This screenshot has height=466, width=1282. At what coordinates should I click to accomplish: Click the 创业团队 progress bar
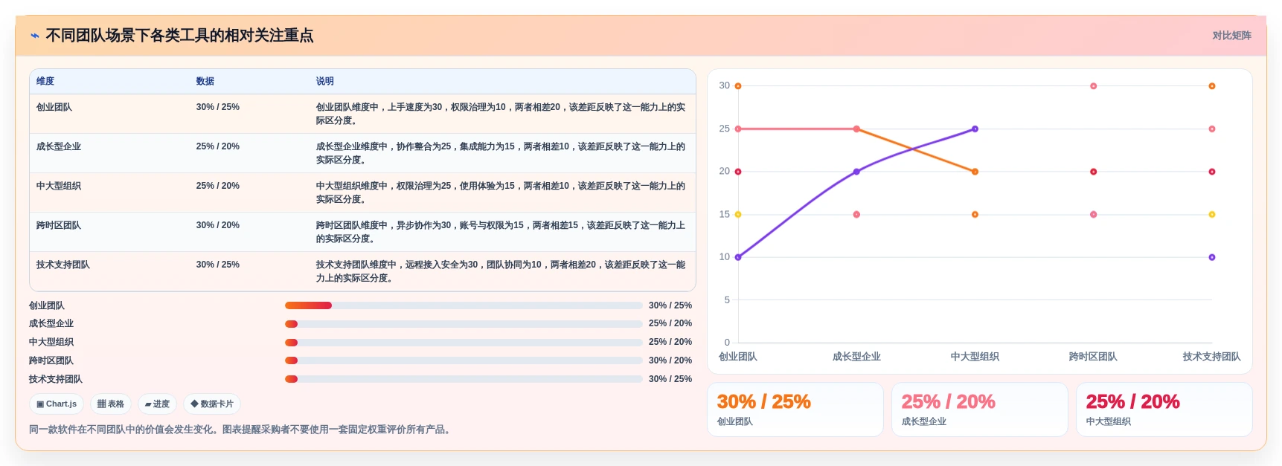pos(464,305)
